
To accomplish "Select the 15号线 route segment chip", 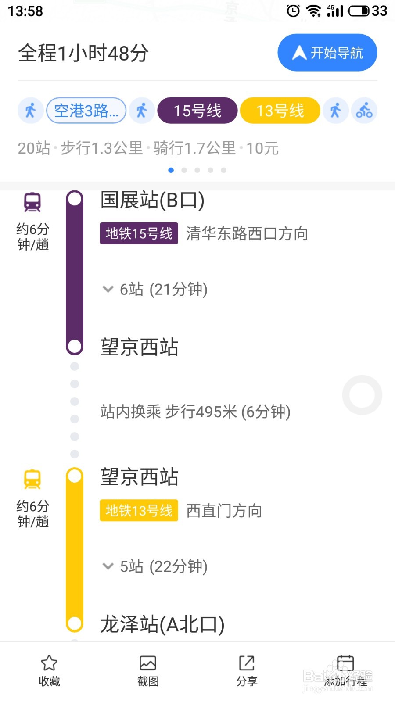I will (197, 111).
